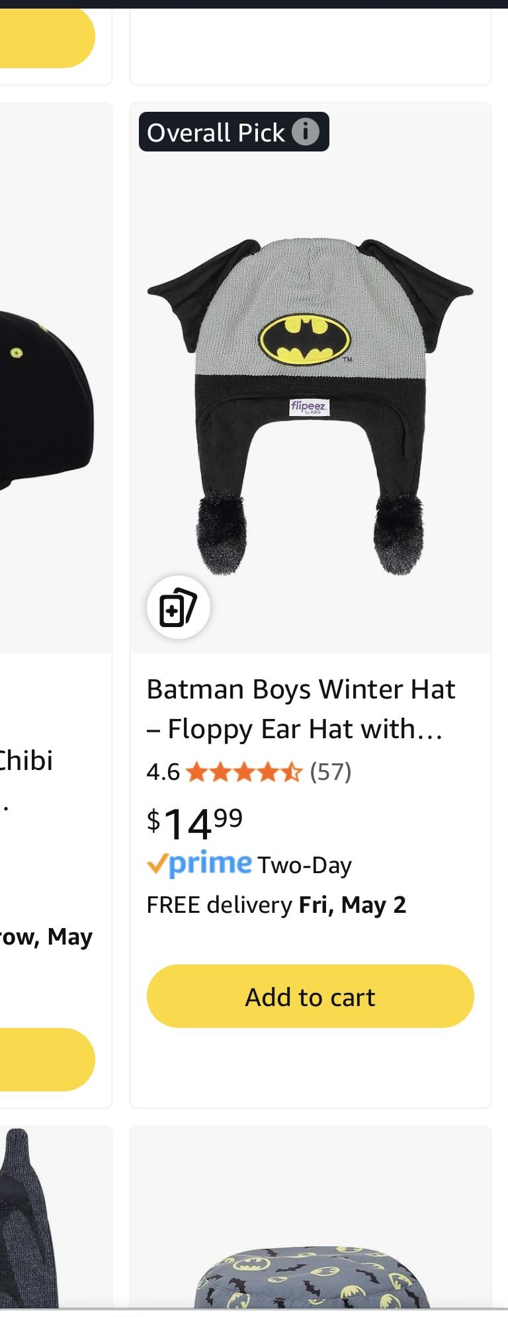
Task: Tap the Prime logo
Action: [x=200, y=864]
